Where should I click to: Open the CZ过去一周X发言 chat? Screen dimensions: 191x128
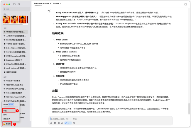click(x=15, y=81)
